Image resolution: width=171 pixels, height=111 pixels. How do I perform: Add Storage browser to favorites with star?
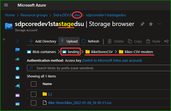click(x=151, y=24)
